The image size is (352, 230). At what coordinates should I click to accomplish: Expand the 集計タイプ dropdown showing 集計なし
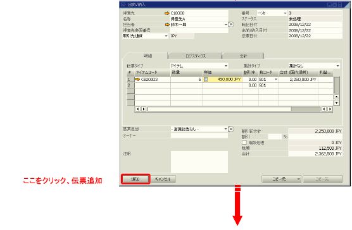pyautogui.click(x=337, y=66)
